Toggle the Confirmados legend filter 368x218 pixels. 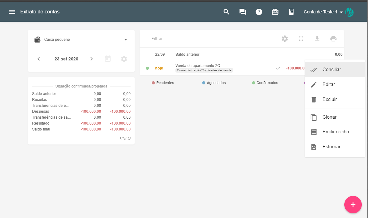click(x=265, y=83)
